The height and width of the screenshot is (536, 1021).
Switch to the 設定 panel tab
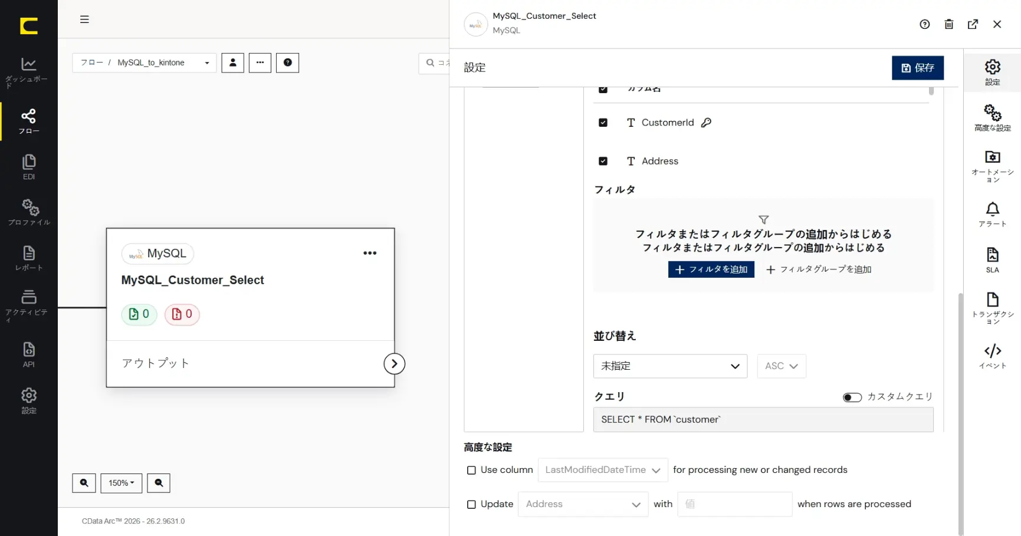pyautogui.click(x=993, y=73)
